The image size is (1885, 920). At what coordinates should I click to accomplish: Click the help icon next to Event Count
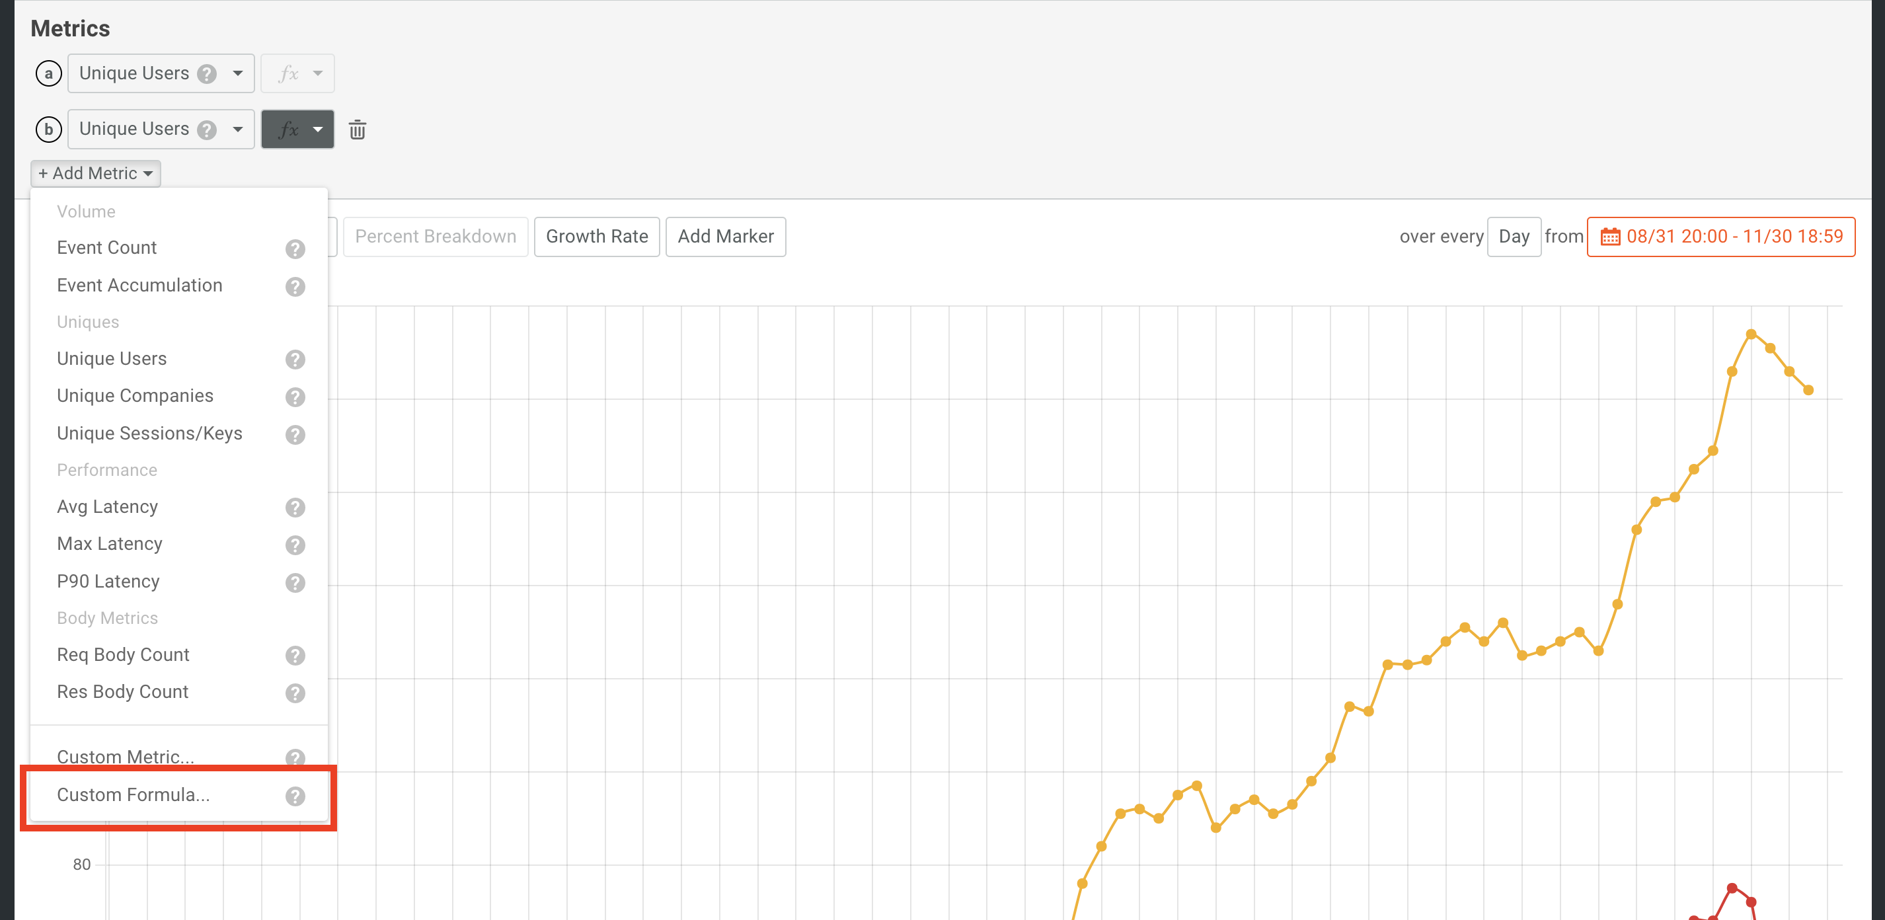coord(295,249)
